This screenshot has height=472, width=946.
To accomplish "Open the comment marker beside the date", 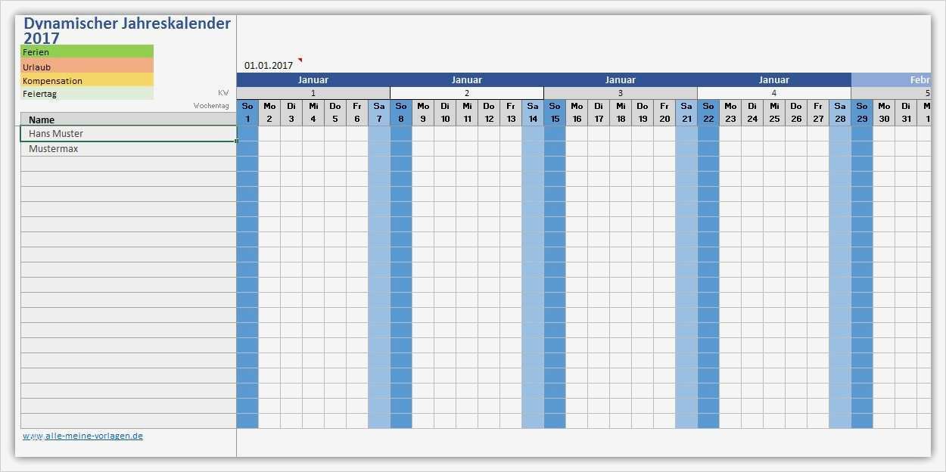I will pos(300,60).
